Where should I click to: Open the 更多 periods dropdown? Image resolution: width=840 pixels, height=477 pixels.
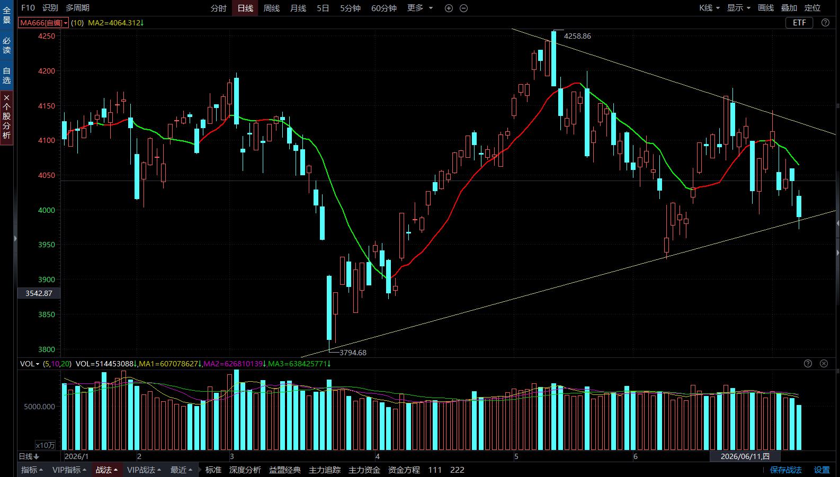(420, 8)
